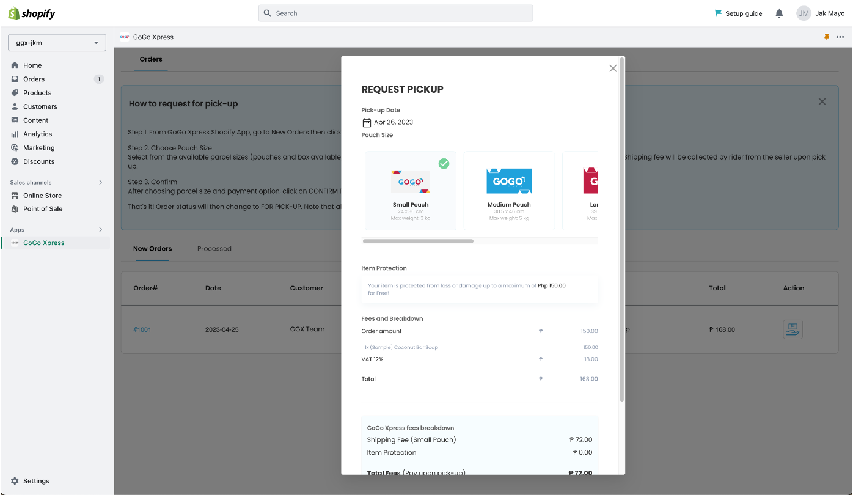
Task: Click the search field in top bar
Action: pyautogui.click(x=395, y=13)
